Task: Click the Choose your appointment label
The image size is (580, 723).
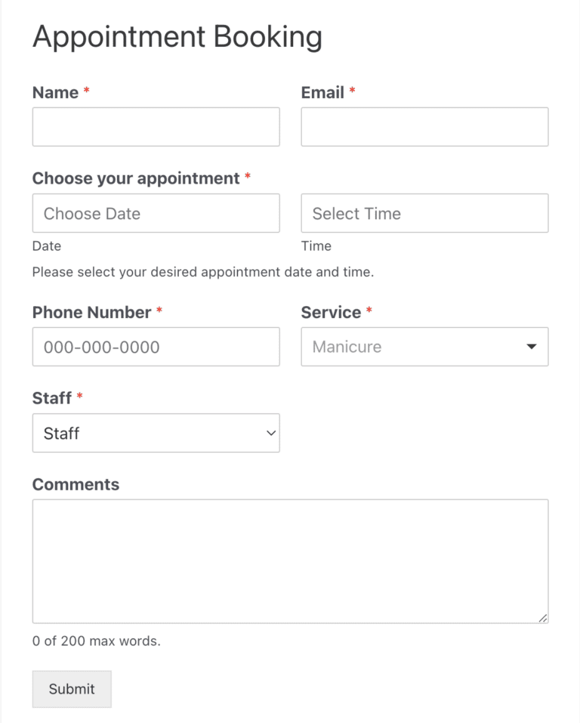Action: 136,178
